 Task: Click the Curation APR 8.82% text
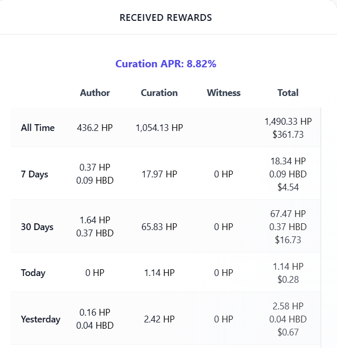166,64
